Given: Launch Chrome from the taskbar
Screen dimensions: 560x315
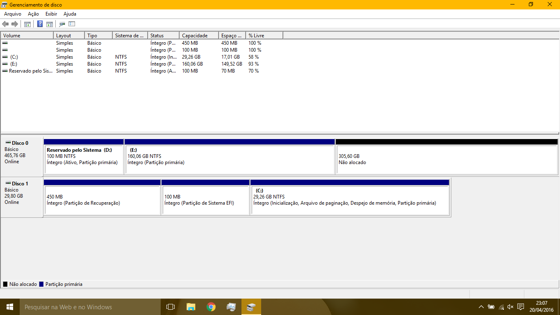Looking at the screenshot, I should [211, 307].
